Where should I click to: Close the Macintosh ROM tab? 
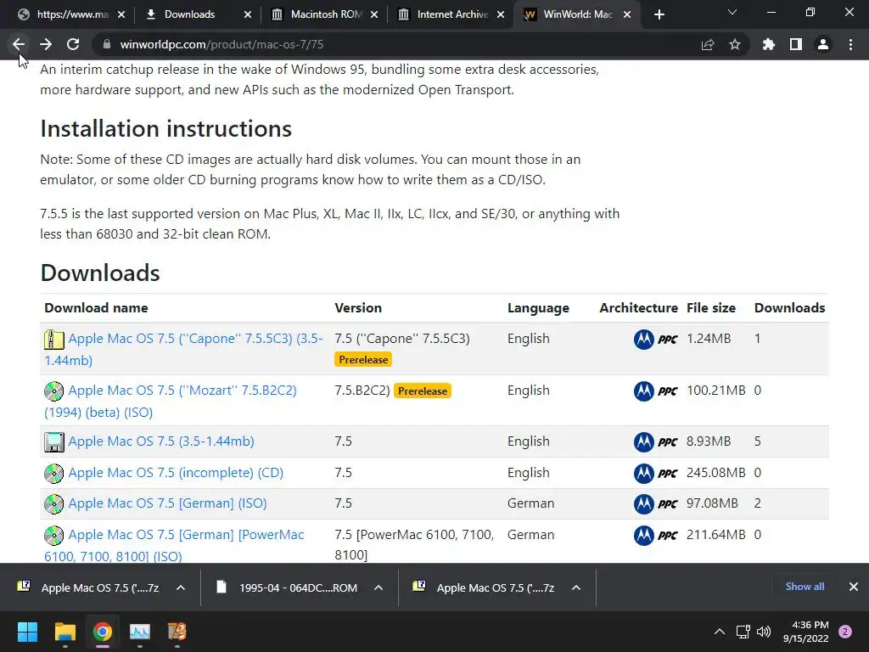pos(374,14)
